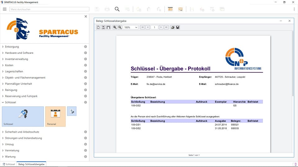Open the Schlüssel tile with key icon

coord(23,116)
